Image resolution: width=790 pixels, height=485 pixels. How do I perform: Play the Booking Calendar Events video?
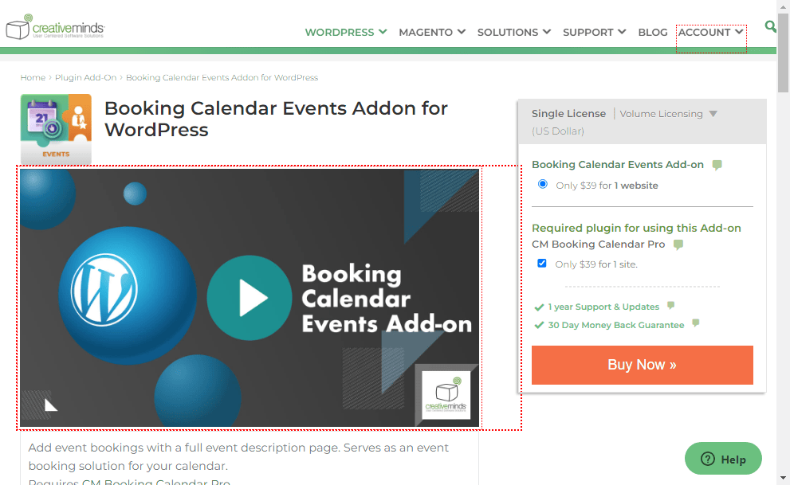250,298
